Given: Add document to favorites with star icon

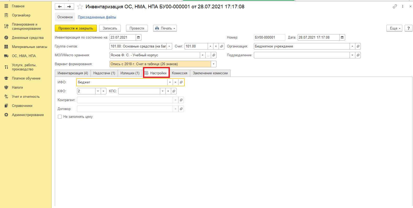Looking at the screenshot, I should click(x=80, y=7).
